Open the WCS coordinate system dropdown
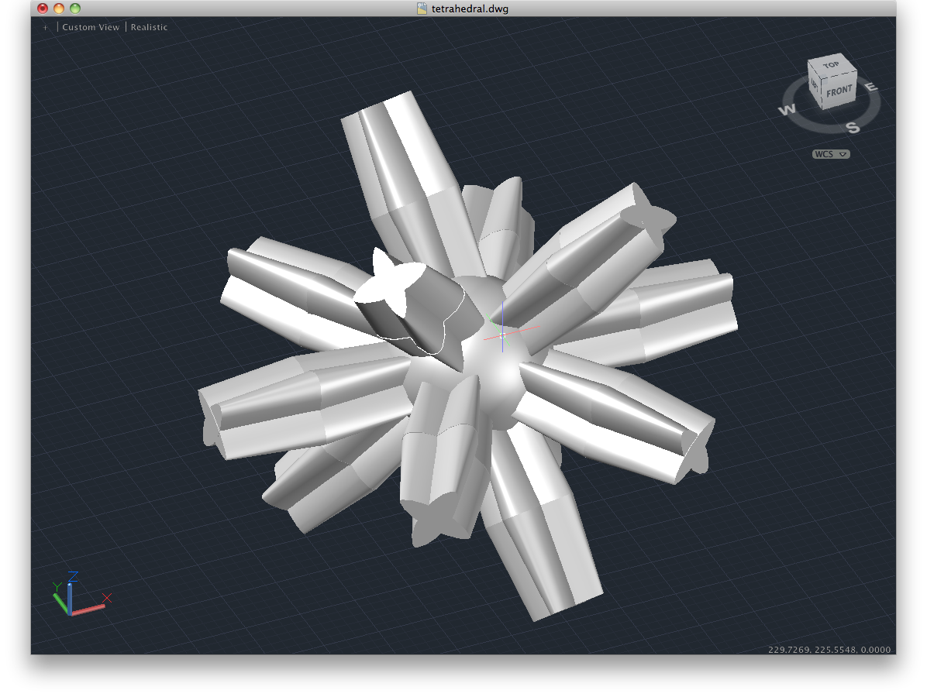Screen dimensions: 927x697 click(831, 154)
